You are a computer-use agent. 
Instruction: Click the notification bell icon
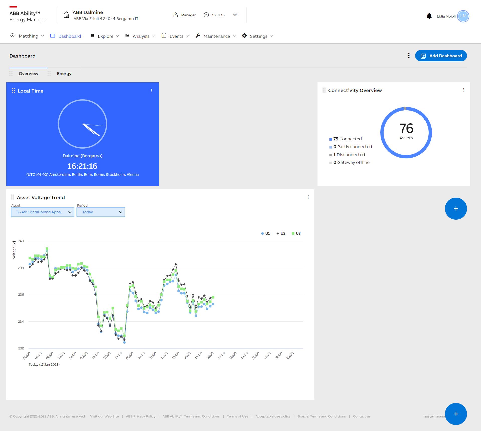coord(429,16)
